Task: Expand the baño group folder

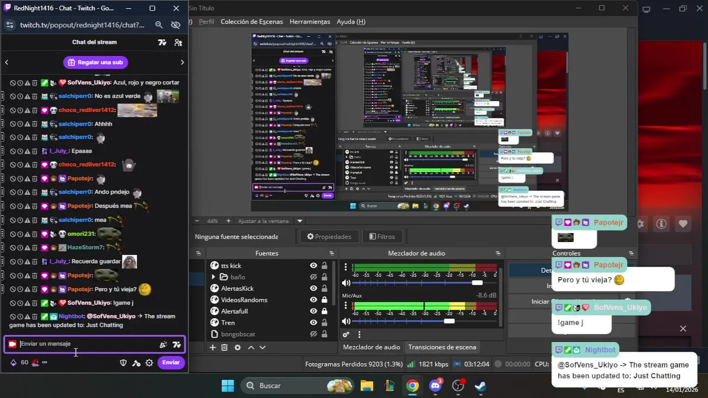Action: (214, 277)
